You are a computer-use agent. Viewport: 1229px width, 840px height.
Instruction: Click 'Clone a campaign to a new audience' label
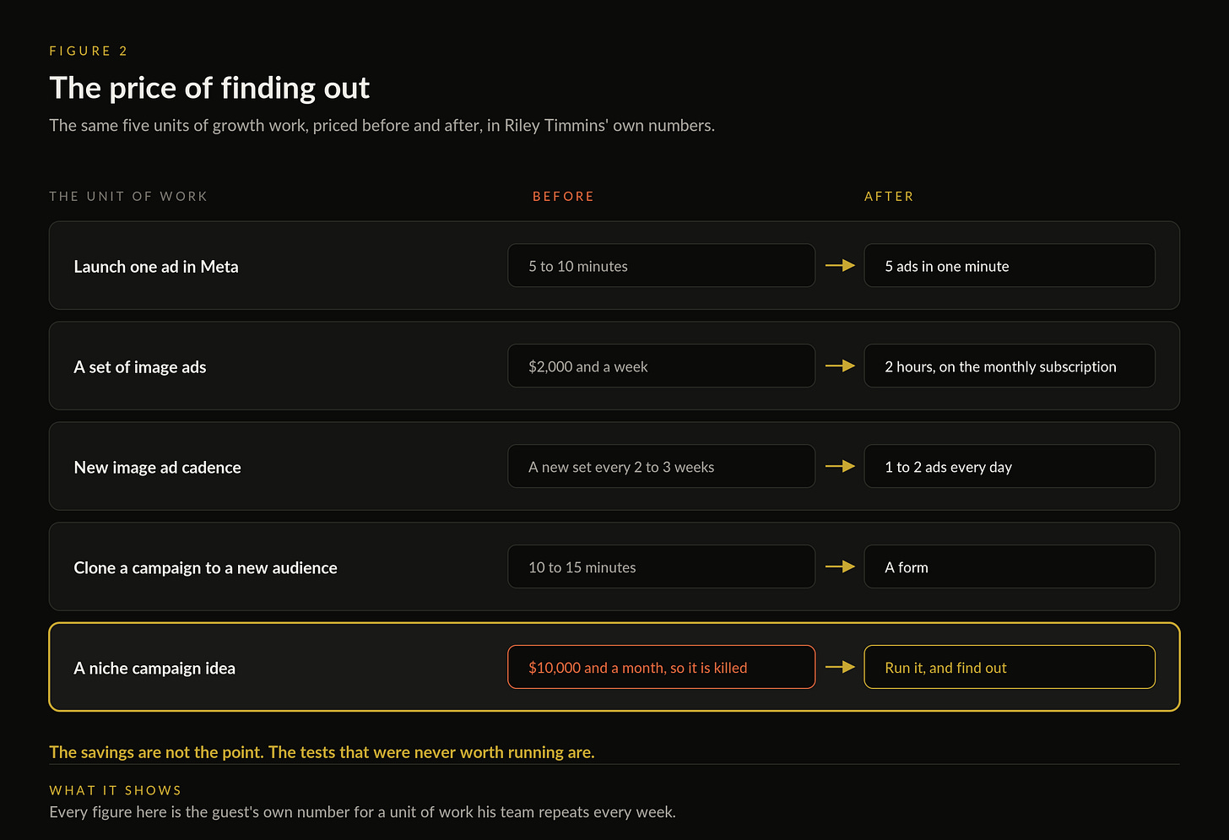tap(205, 567)
